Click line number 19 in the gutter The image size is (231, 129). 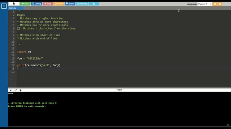13,72
